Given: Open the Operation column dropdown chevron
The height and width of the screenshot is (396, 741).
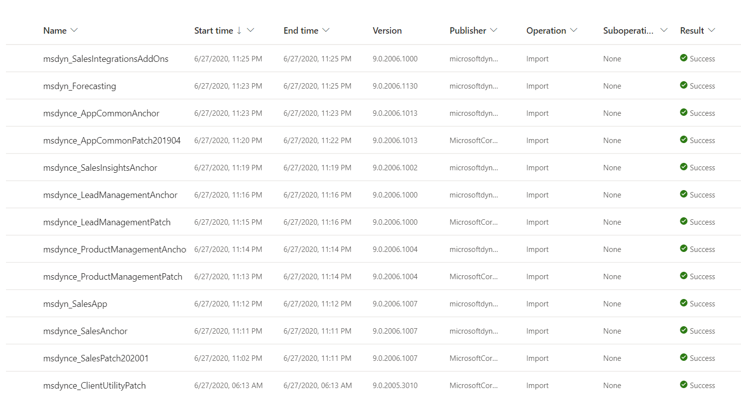Looking at the screenshot, I should tap(573, 30).
